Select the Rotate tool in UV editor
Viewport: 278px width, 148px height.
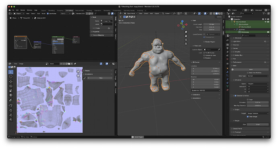click(x=11, y=86)
